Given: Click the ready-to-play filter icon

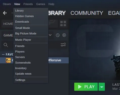Looking at the screenshot, I should coord(64,35).
